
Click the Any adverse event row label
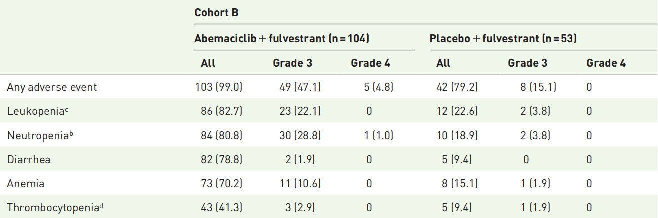(x=52, y=87)
